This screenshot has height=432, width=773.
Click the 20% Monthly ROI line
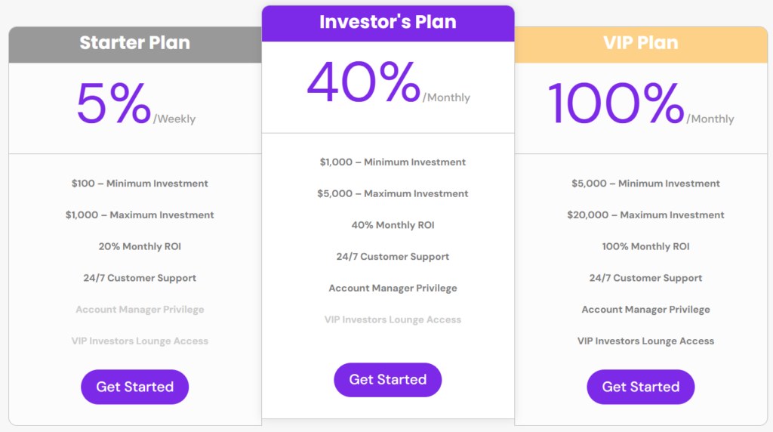point(140,247)
